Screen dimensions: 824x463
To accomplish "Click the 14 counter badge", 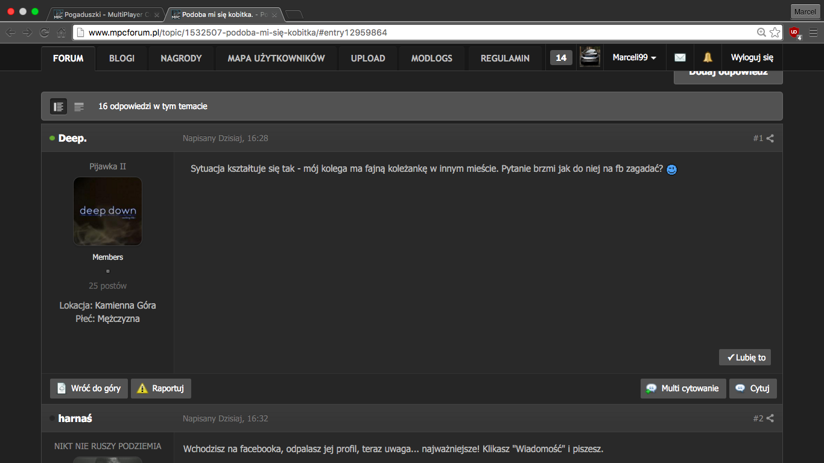I will point(561,58).
